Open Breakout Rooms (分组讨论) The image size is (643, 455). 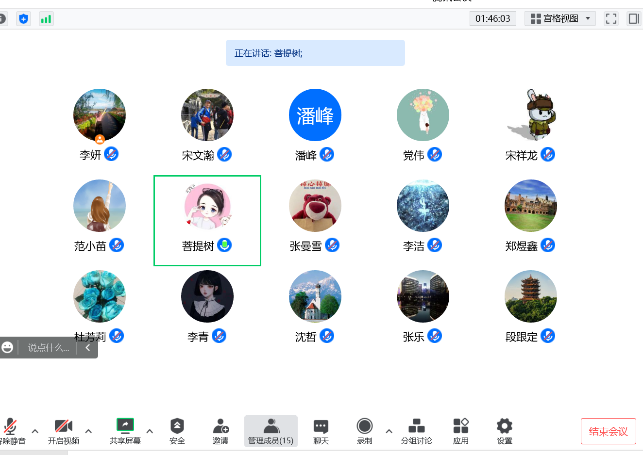coord(416,431)
